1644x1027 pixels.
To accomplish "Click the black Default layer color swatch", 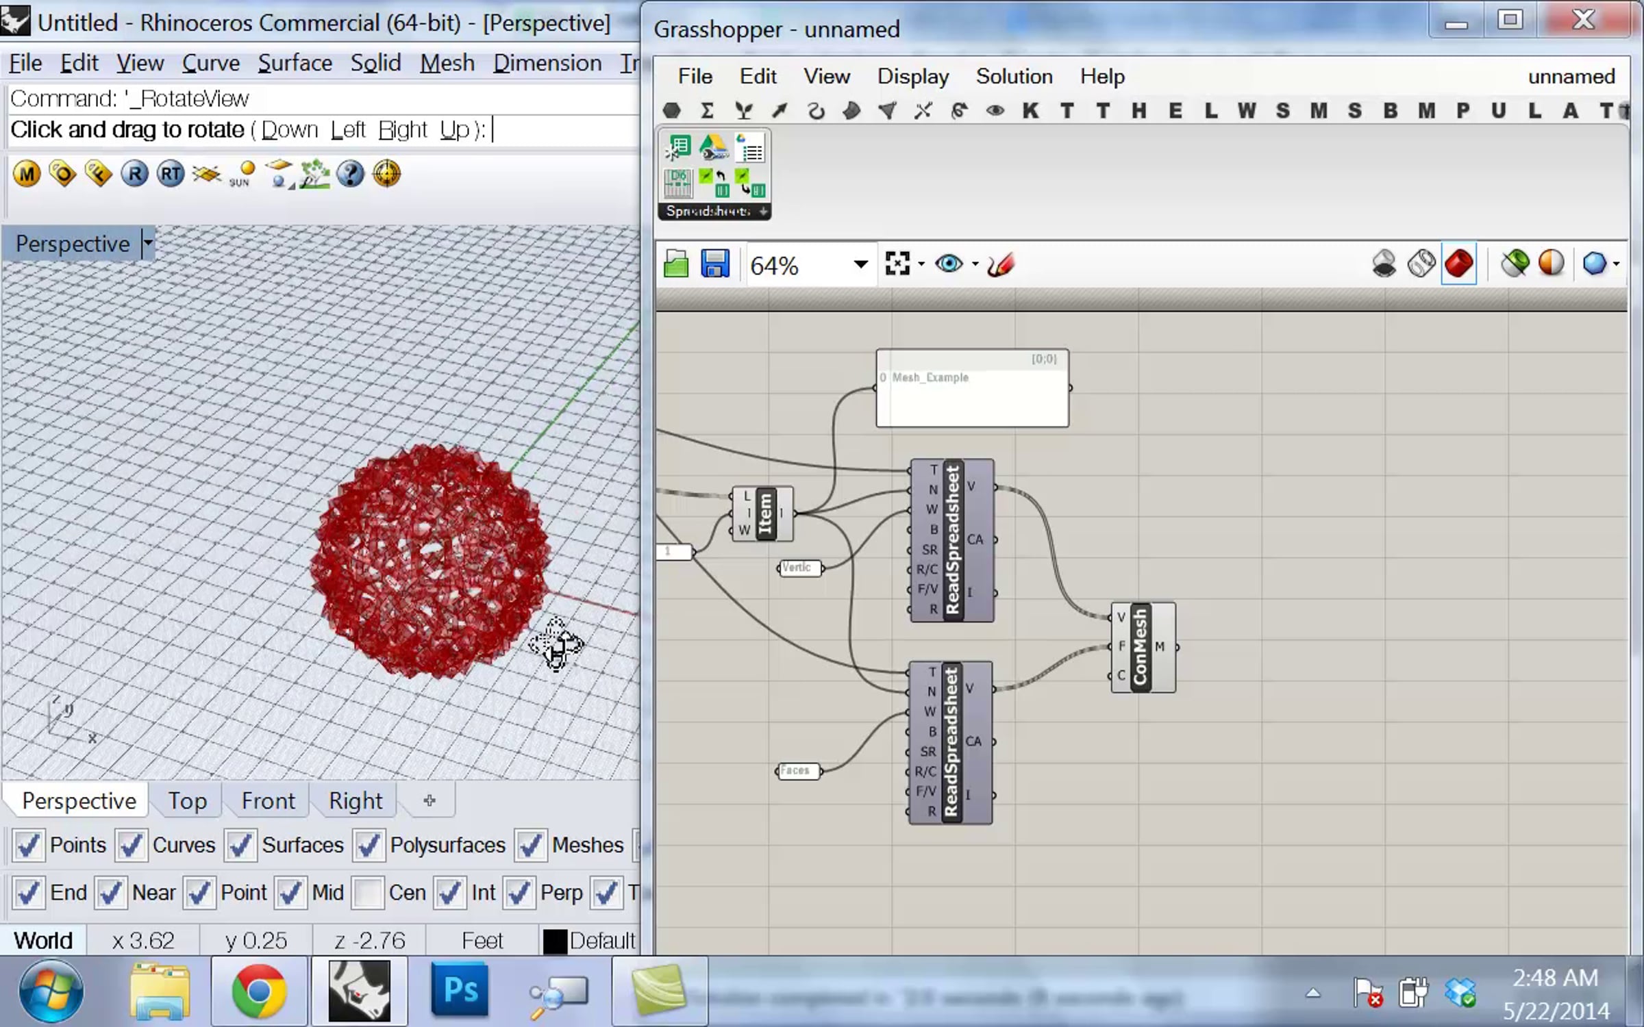I will pyautogui.click(x=554, y=942).
